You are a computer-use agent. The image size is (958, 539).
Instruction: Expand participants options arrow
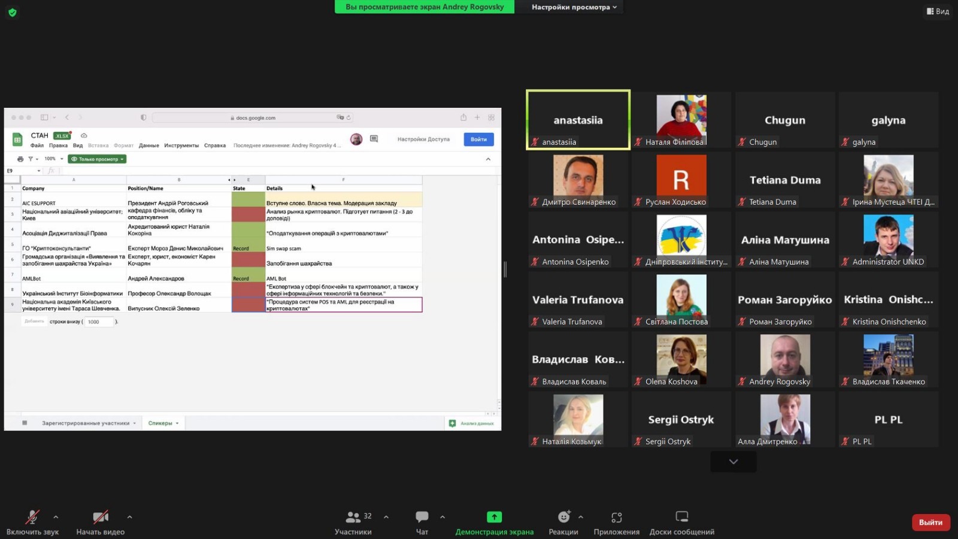386,517
